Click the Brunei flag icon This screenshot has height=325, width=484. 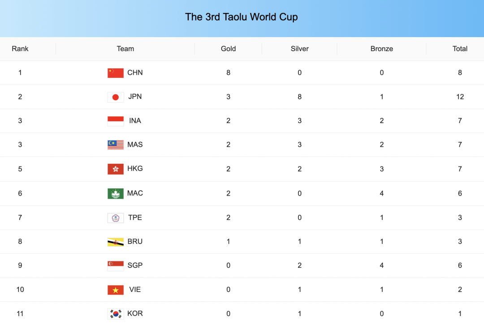click(115, 242)
